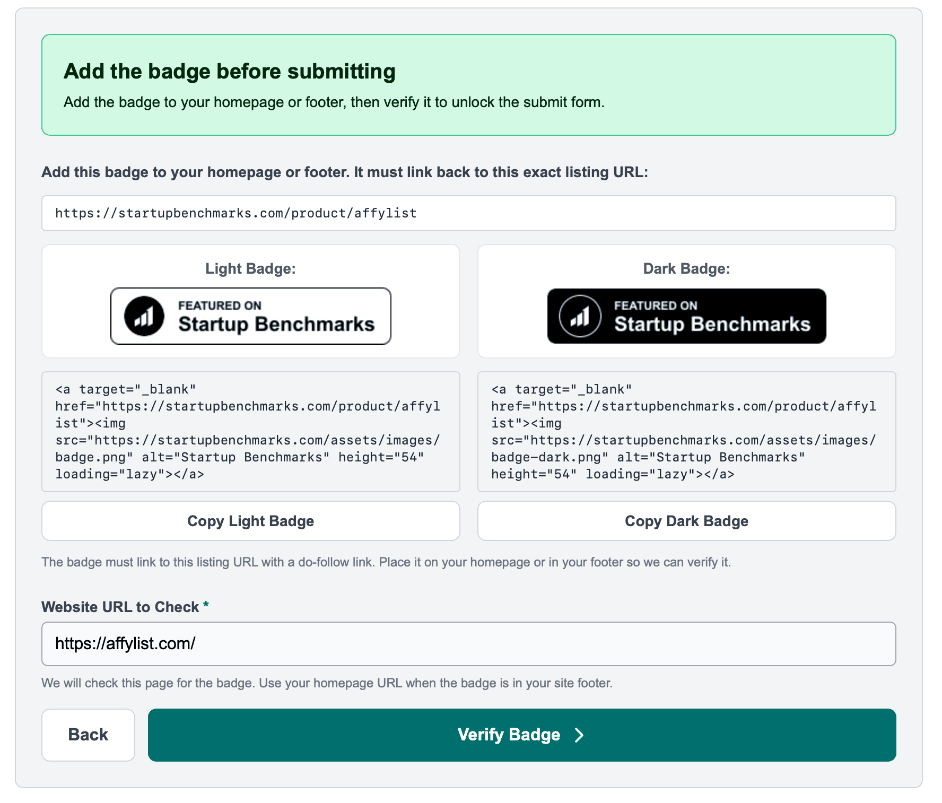Click the bar chart logo in dark badge
The width and height of the screenshot is (942, 803).
[x=580, y=316]
